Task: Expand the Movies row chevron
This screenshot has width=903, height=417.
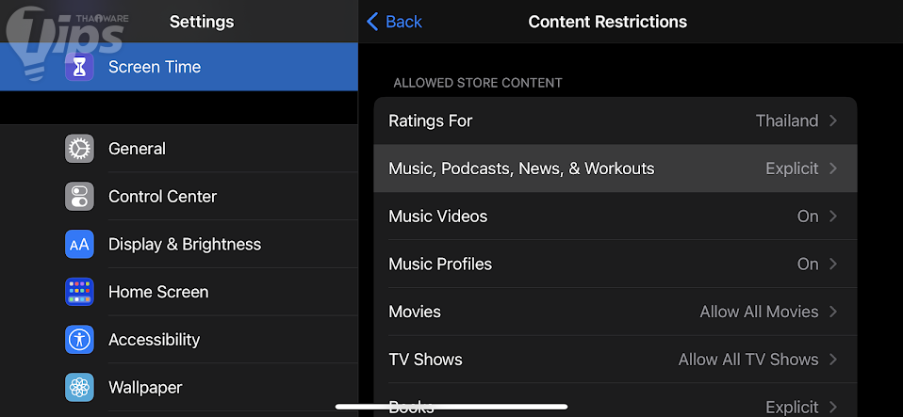Action: pyautogui.click(x=833, y=312)
